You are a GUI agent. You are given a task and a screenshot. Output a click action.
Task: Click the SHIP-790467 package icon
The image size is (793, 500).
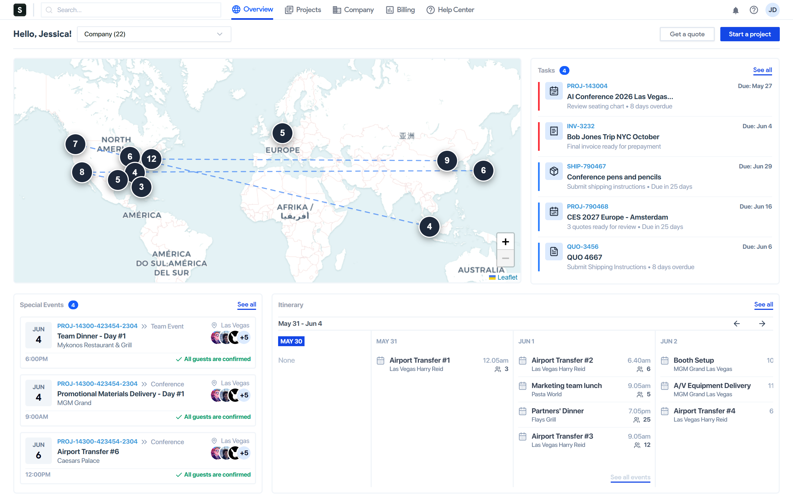tap(553, 171)
